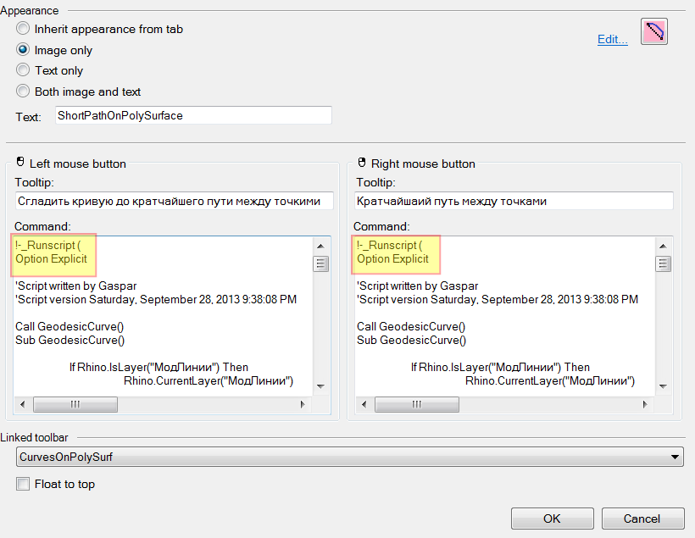Select the Image only radio button

pos(23,50)
